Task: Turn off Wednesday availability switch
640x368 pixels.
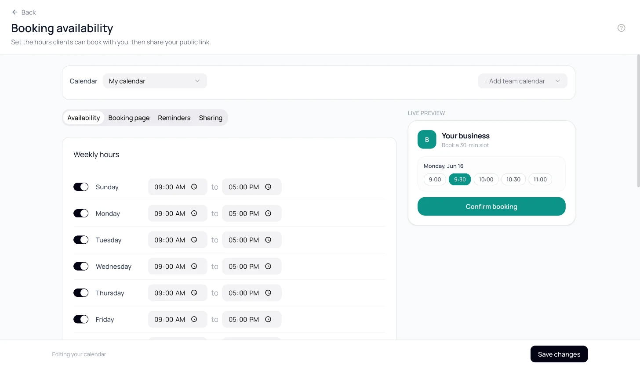Action: click(x=81, y=266)
